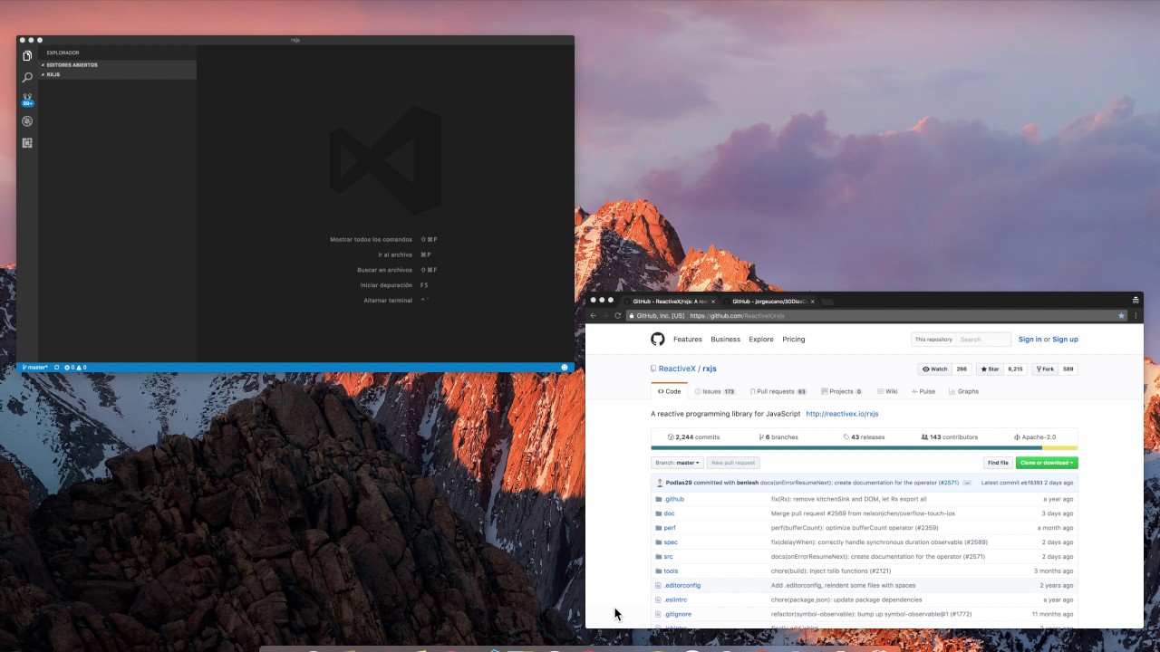
Task: Click the sync changes icon in status bar
Action: point(56,368)
